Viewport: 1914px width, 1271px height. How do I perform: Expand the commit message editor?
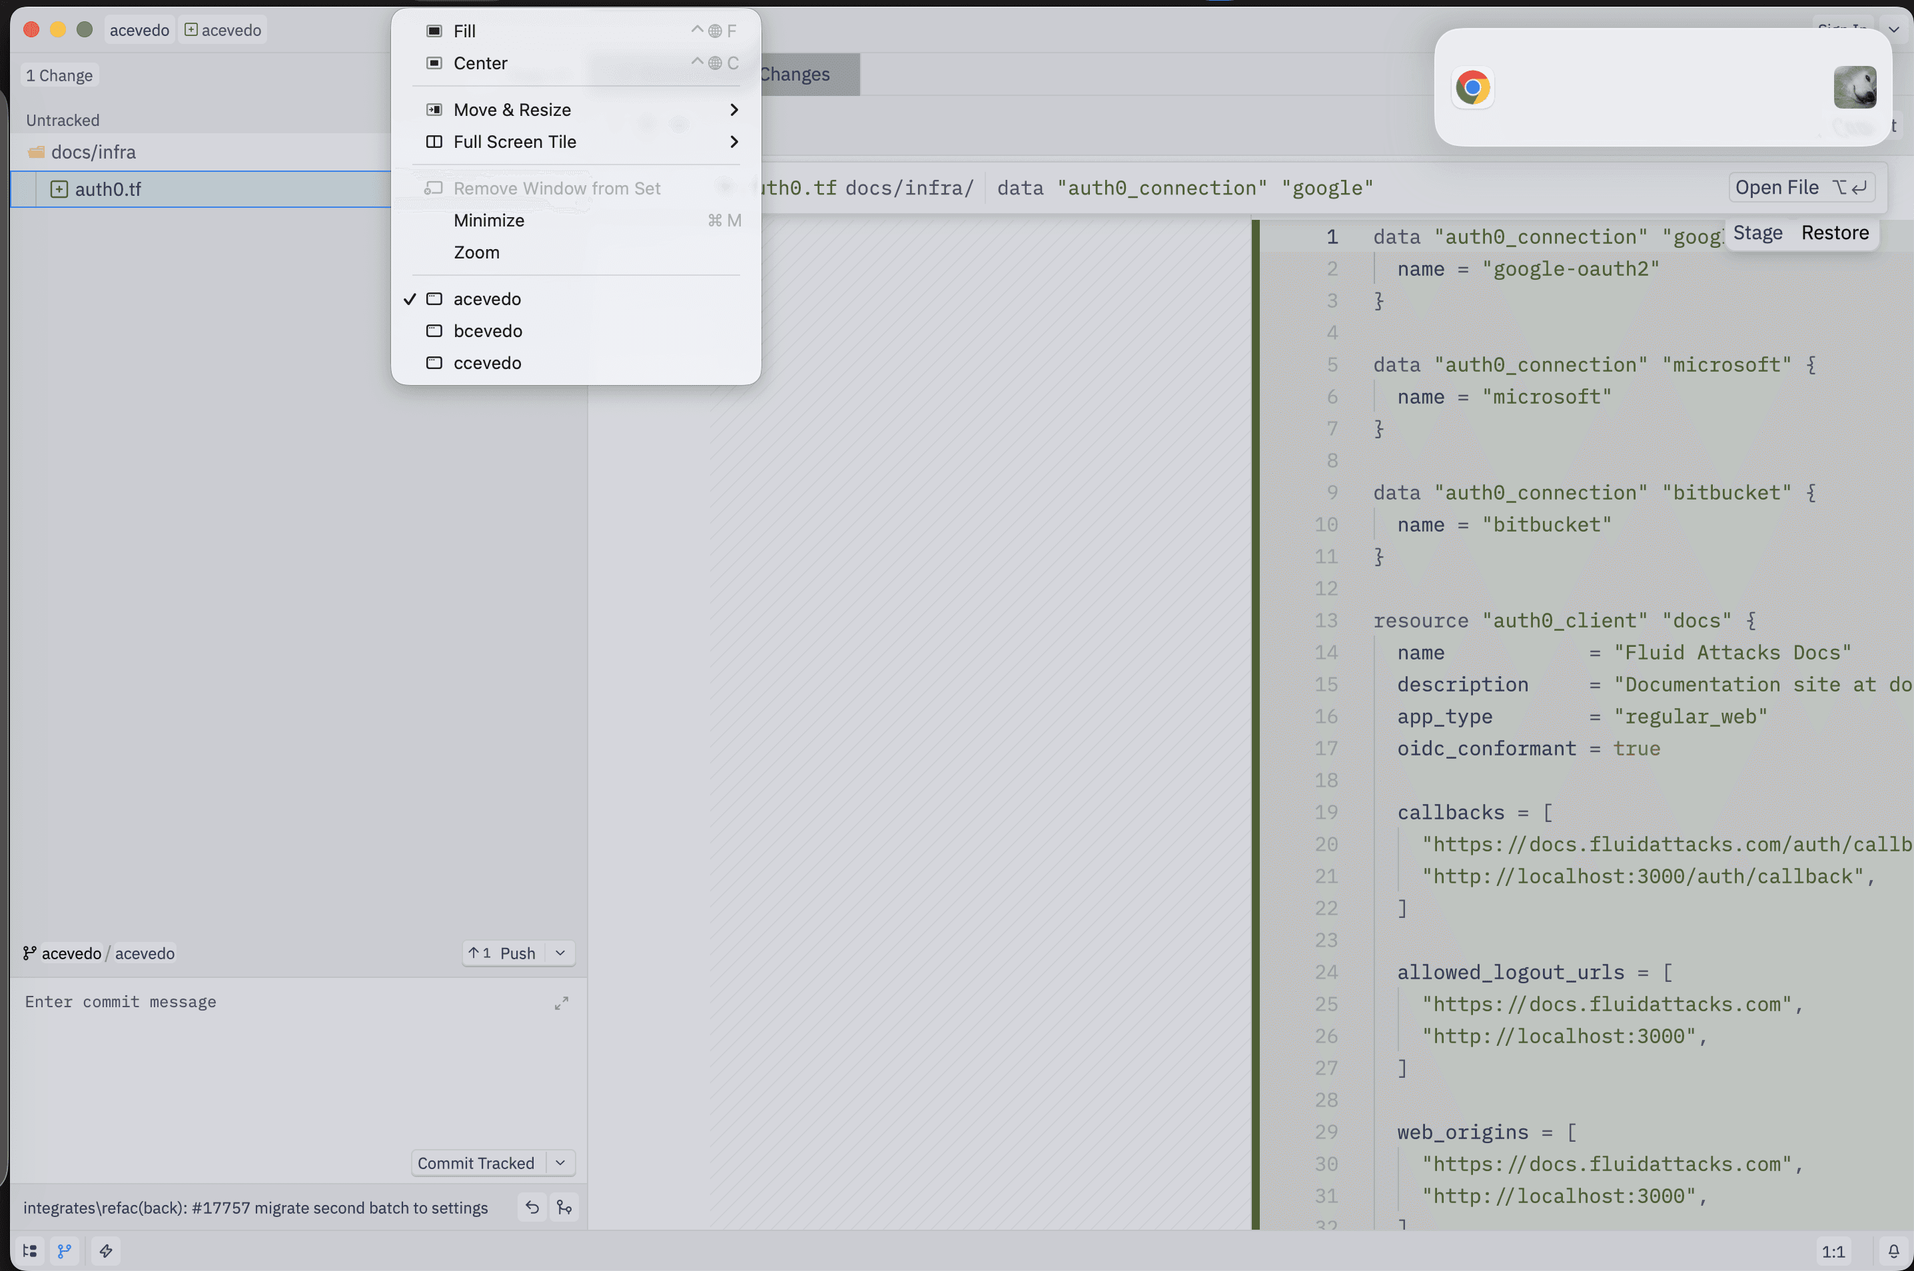561,1003
